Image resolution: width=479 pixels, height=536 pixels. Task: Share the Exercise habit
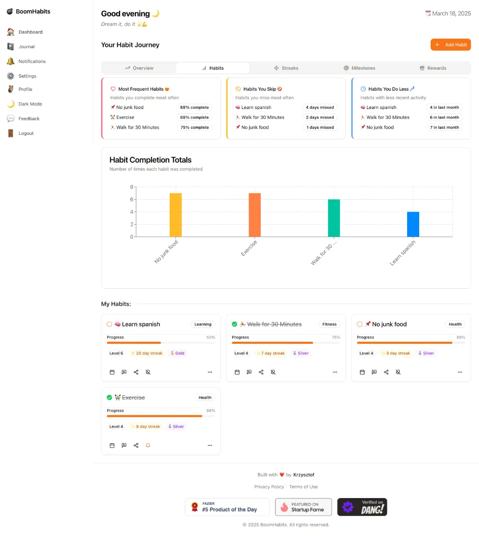coord(136,445)
